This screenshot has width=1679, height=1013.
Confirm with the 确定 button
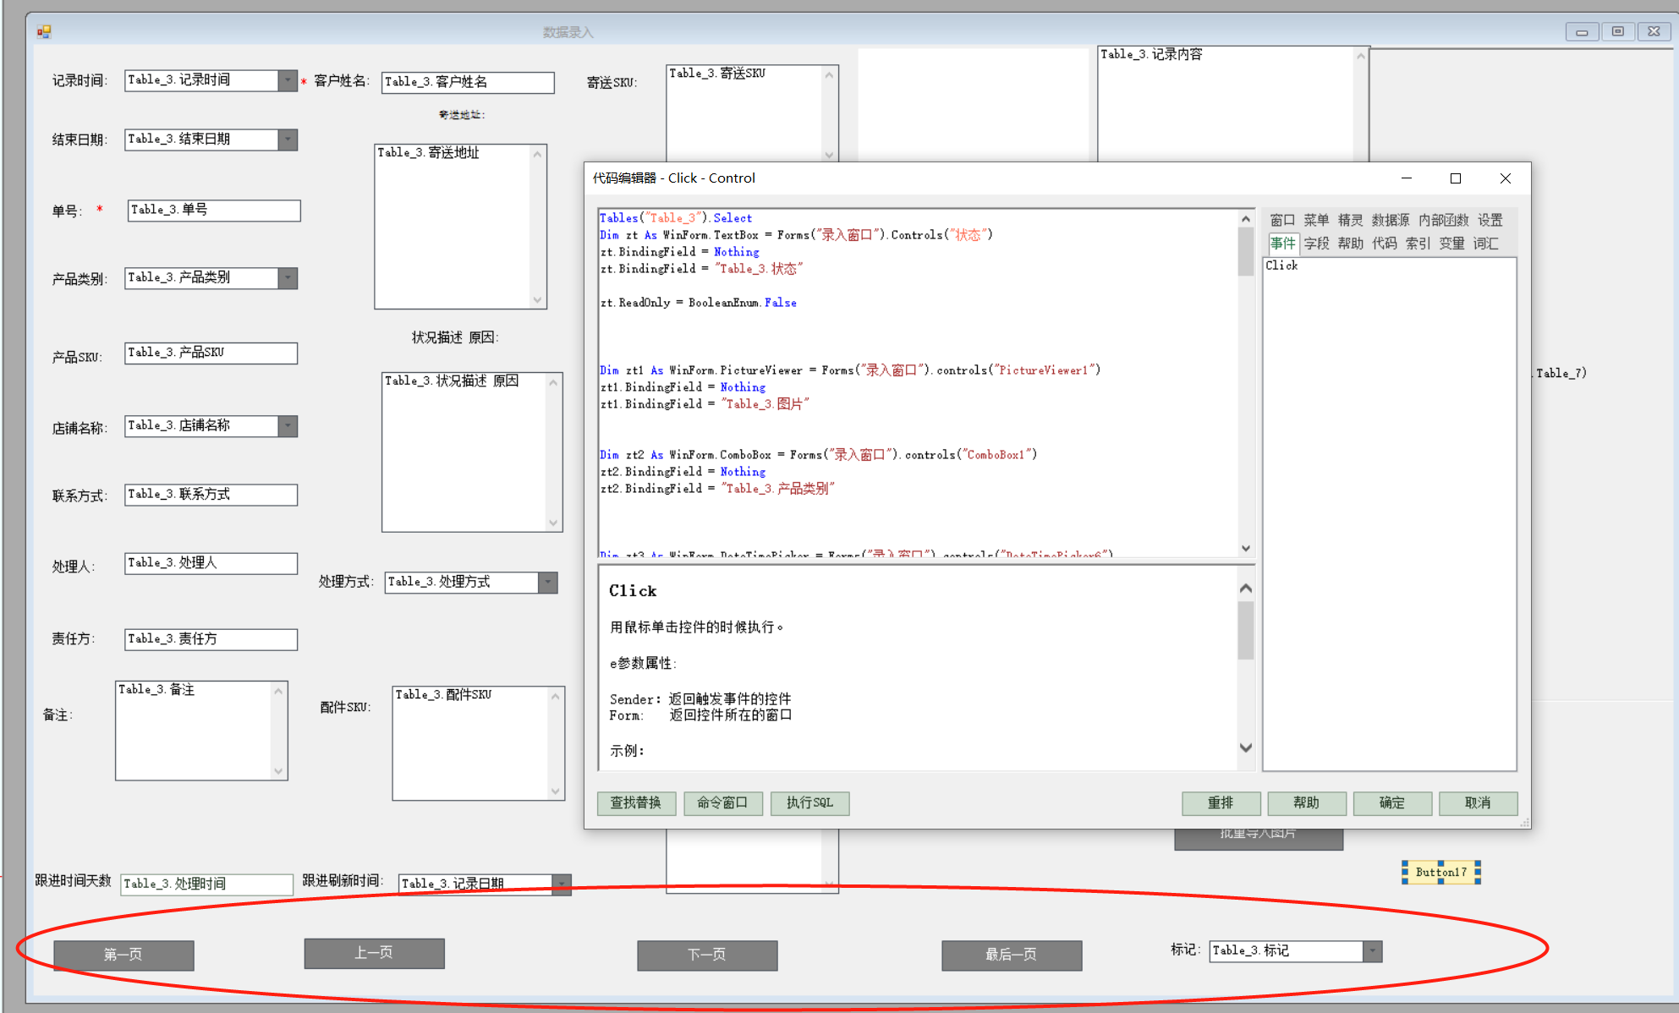(x=1391, y=802)
